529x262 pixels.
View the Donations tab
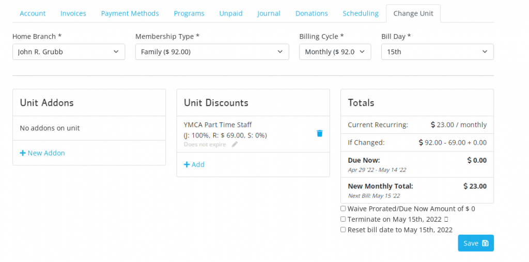[x=312, y=13]
